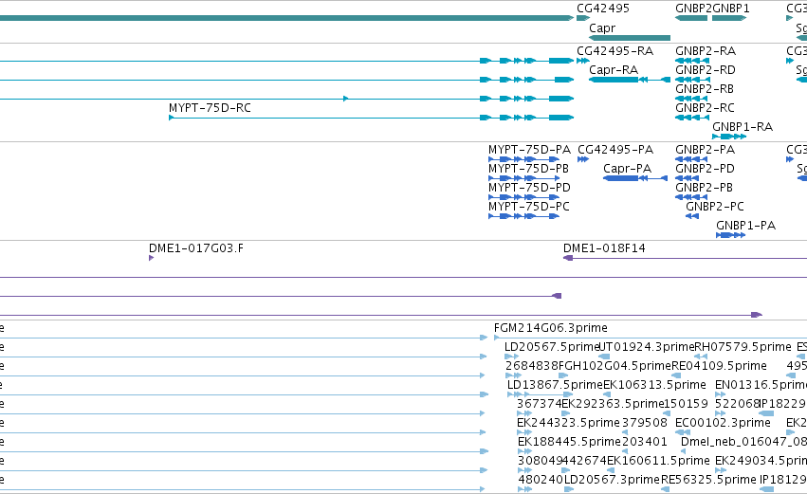Select the DME1-018F14 feature label
This screenshot has width=807, height=494.
coord(604,248)
